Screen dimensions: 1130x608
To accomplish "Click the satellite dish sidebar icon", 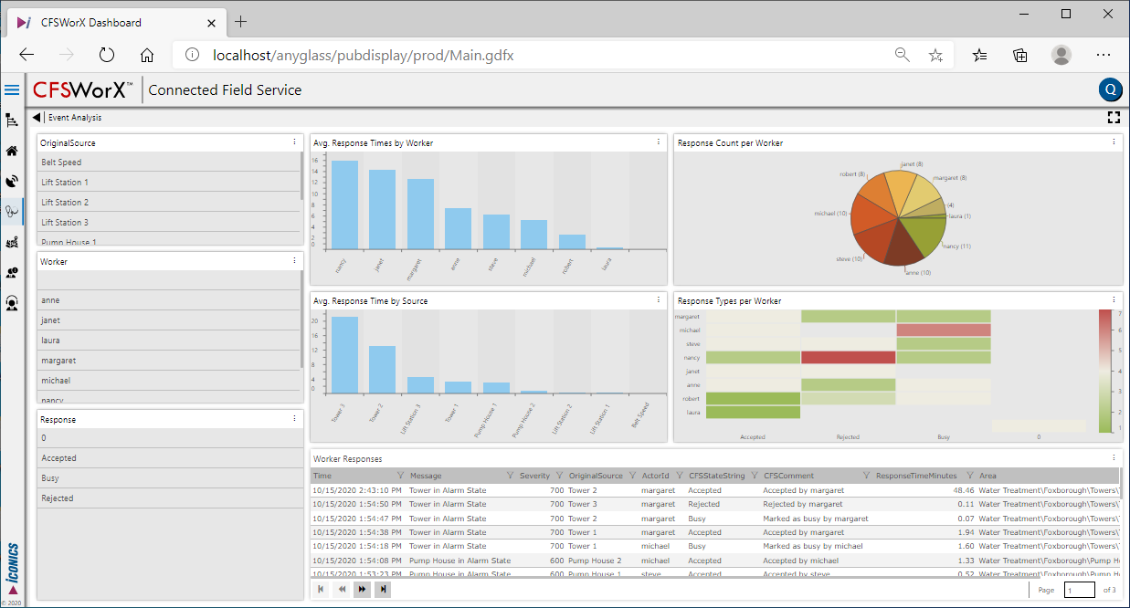I will click(x=12, y=182).
